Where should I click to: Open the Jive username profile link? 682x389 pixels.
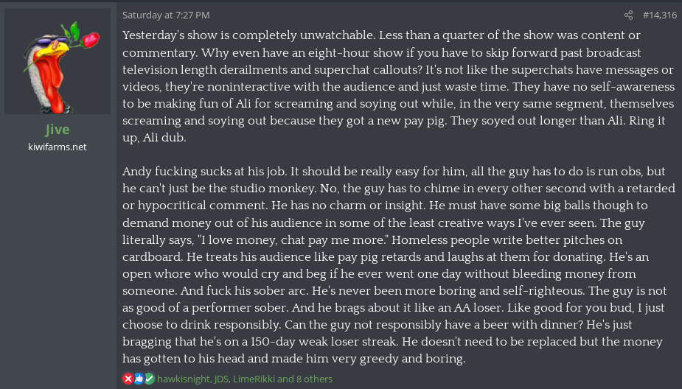[58, 130]
